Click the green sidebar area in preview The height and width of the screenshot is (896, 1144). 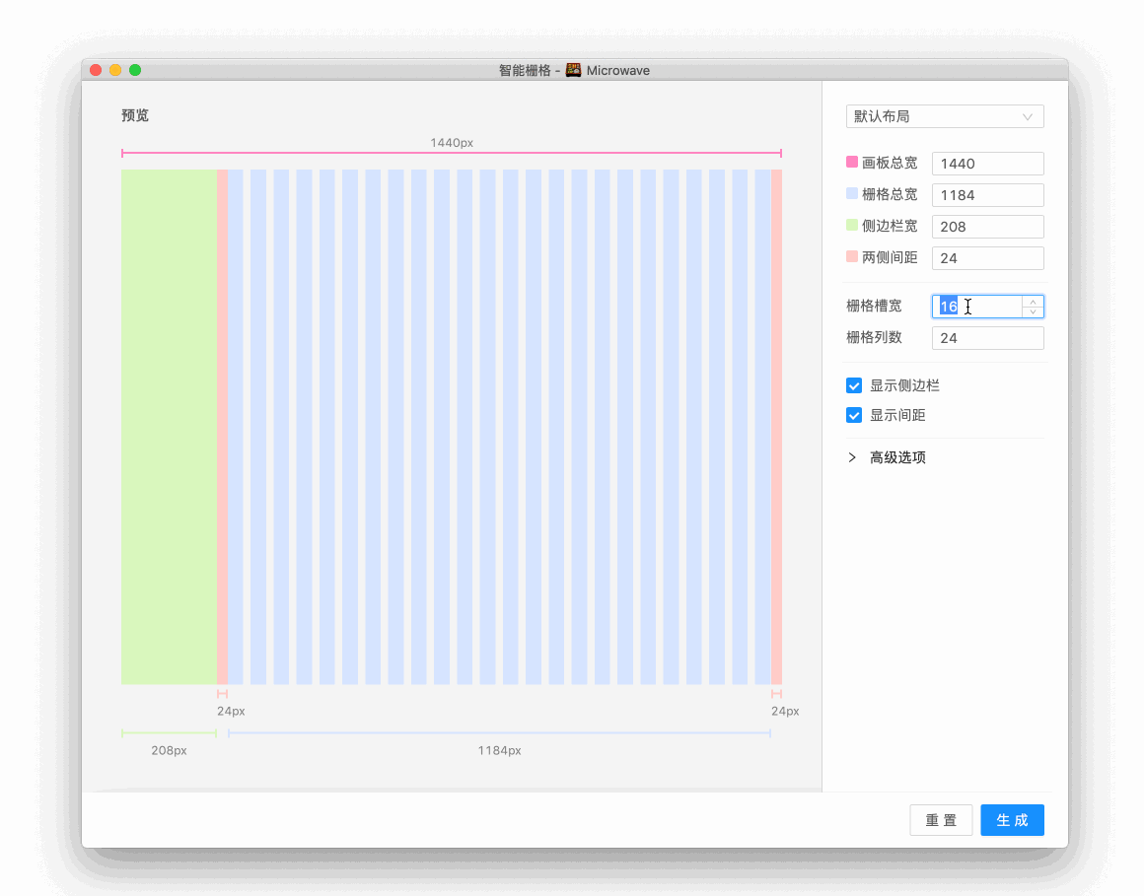click(169, 426)
